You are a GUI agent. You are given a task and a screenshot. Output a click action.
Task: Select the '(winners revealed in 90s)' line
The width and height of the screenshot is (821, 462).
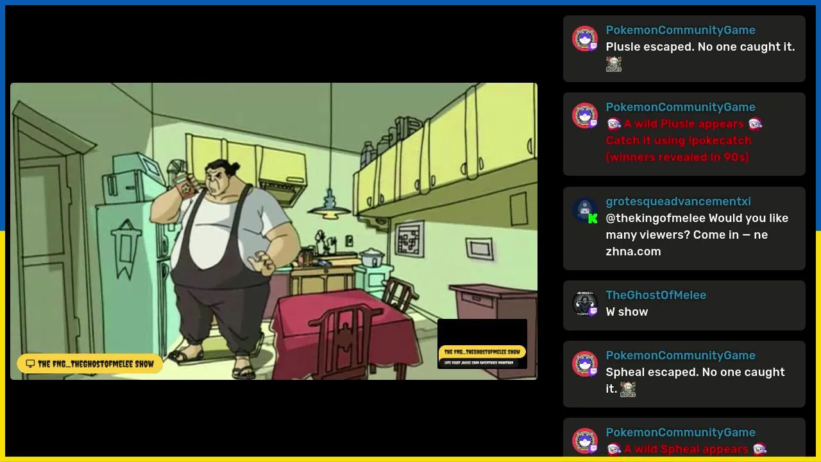pos(677,157)
